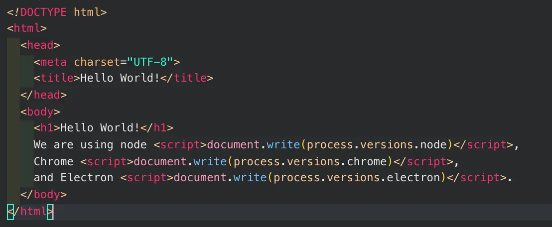Click the closing </h1> tag
552x227 pixels.
[x=157, y=128]
